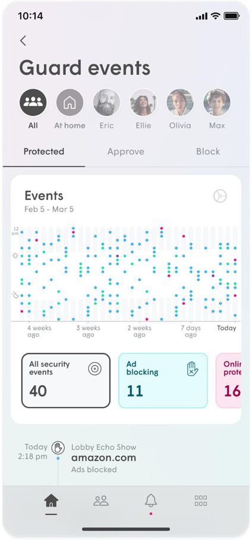
Task: Open the grid menu icon in bottom navigation
Action: pos(201,501)
